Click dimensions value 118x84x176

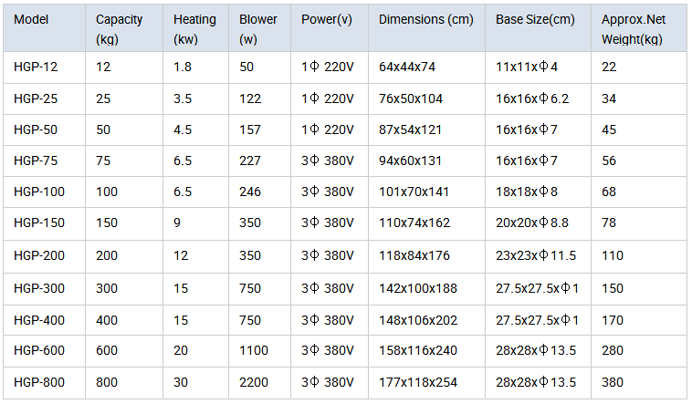(414, 256)
